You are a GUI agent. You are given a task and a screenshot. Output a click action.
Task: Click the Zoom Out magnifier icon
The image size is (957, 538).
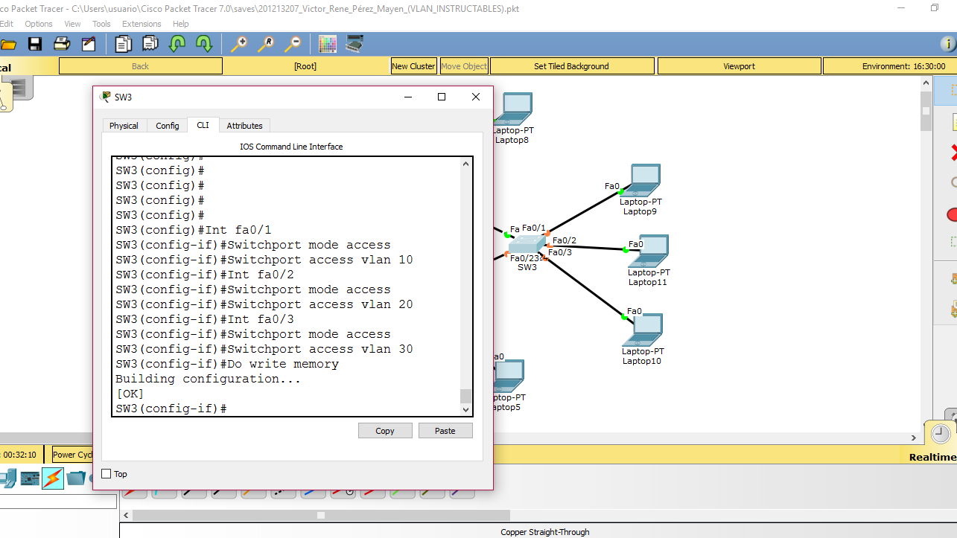(292, 44)
